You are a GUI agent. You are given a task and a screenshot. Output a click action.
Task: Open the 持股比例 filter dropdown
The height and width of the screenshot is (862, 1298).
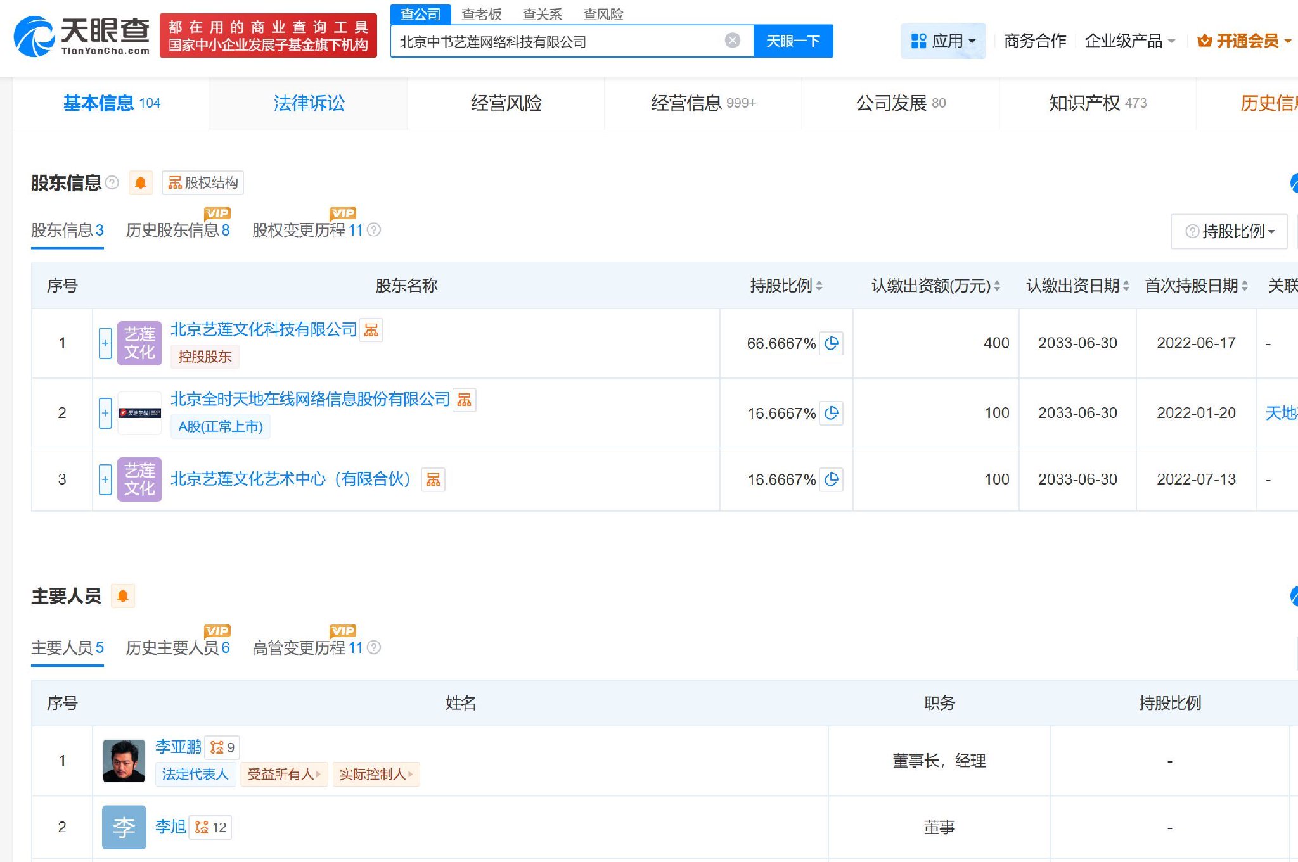point(1228,231)
